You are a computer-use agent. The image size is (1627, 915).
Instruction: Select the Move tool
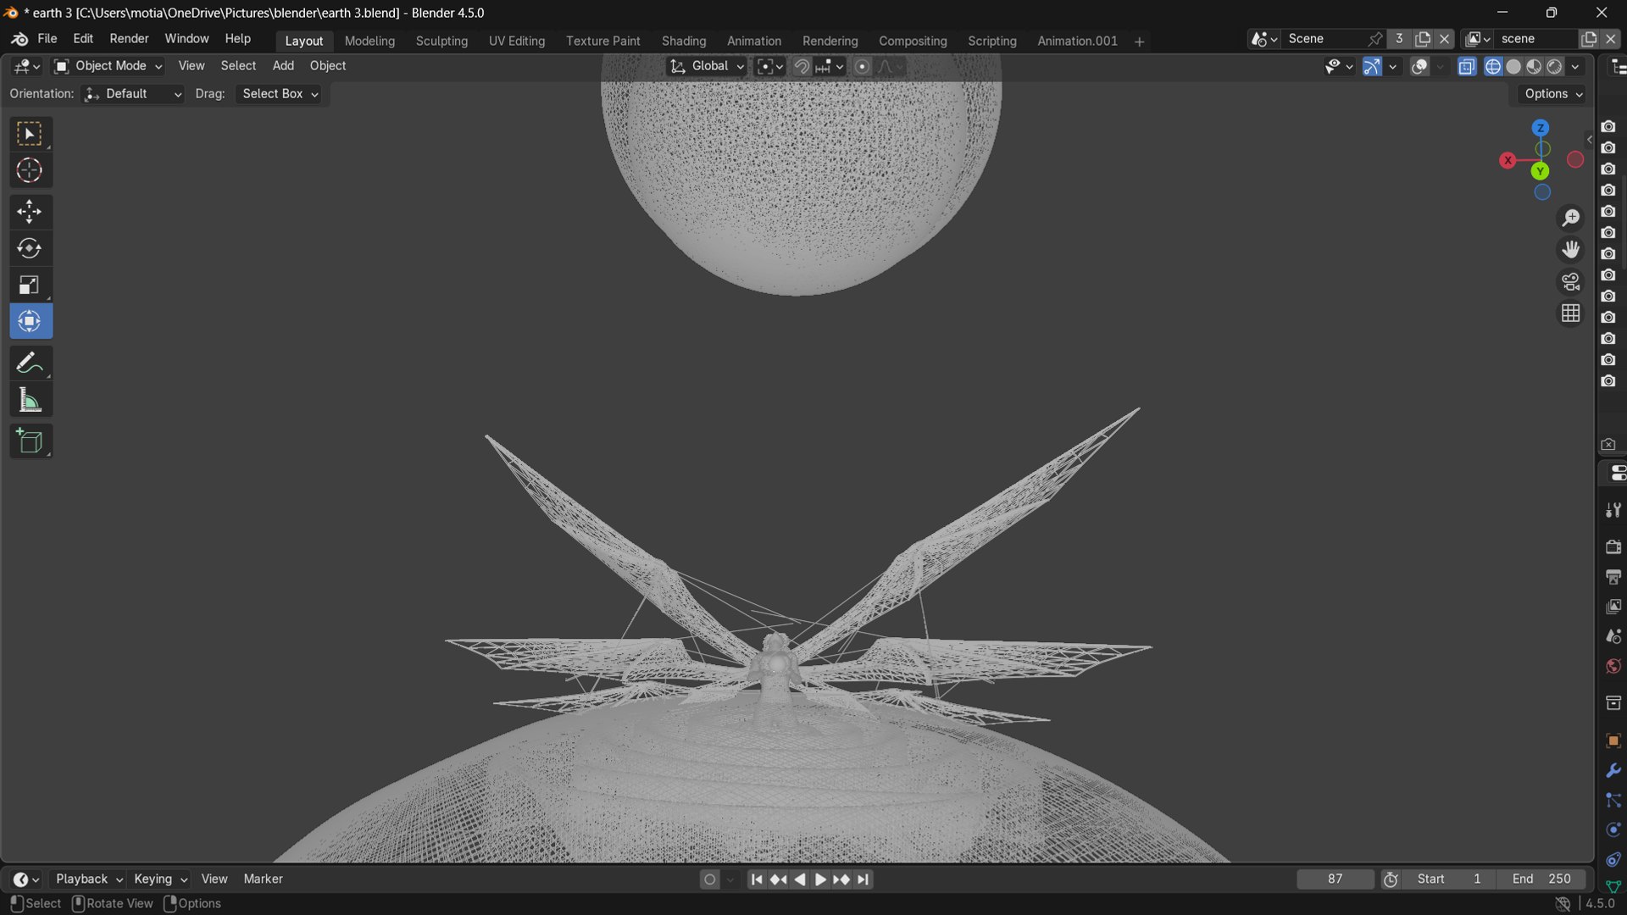(x=30, y=212)
